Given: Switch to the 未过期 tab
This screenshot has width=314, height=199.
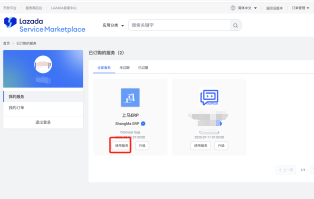Looking at the screenshot, I should [x=124, y=67].
